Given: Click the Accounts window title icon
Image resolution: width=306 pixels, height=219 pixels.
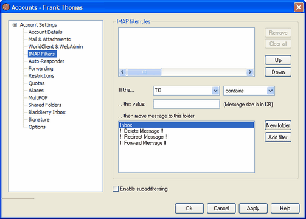Looking at the screenshot, I should pos(6,7).
